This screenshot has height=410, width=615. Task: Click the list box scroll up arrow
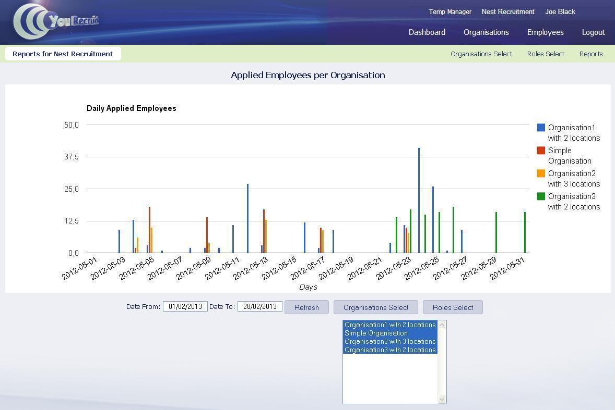click(442, 325)
